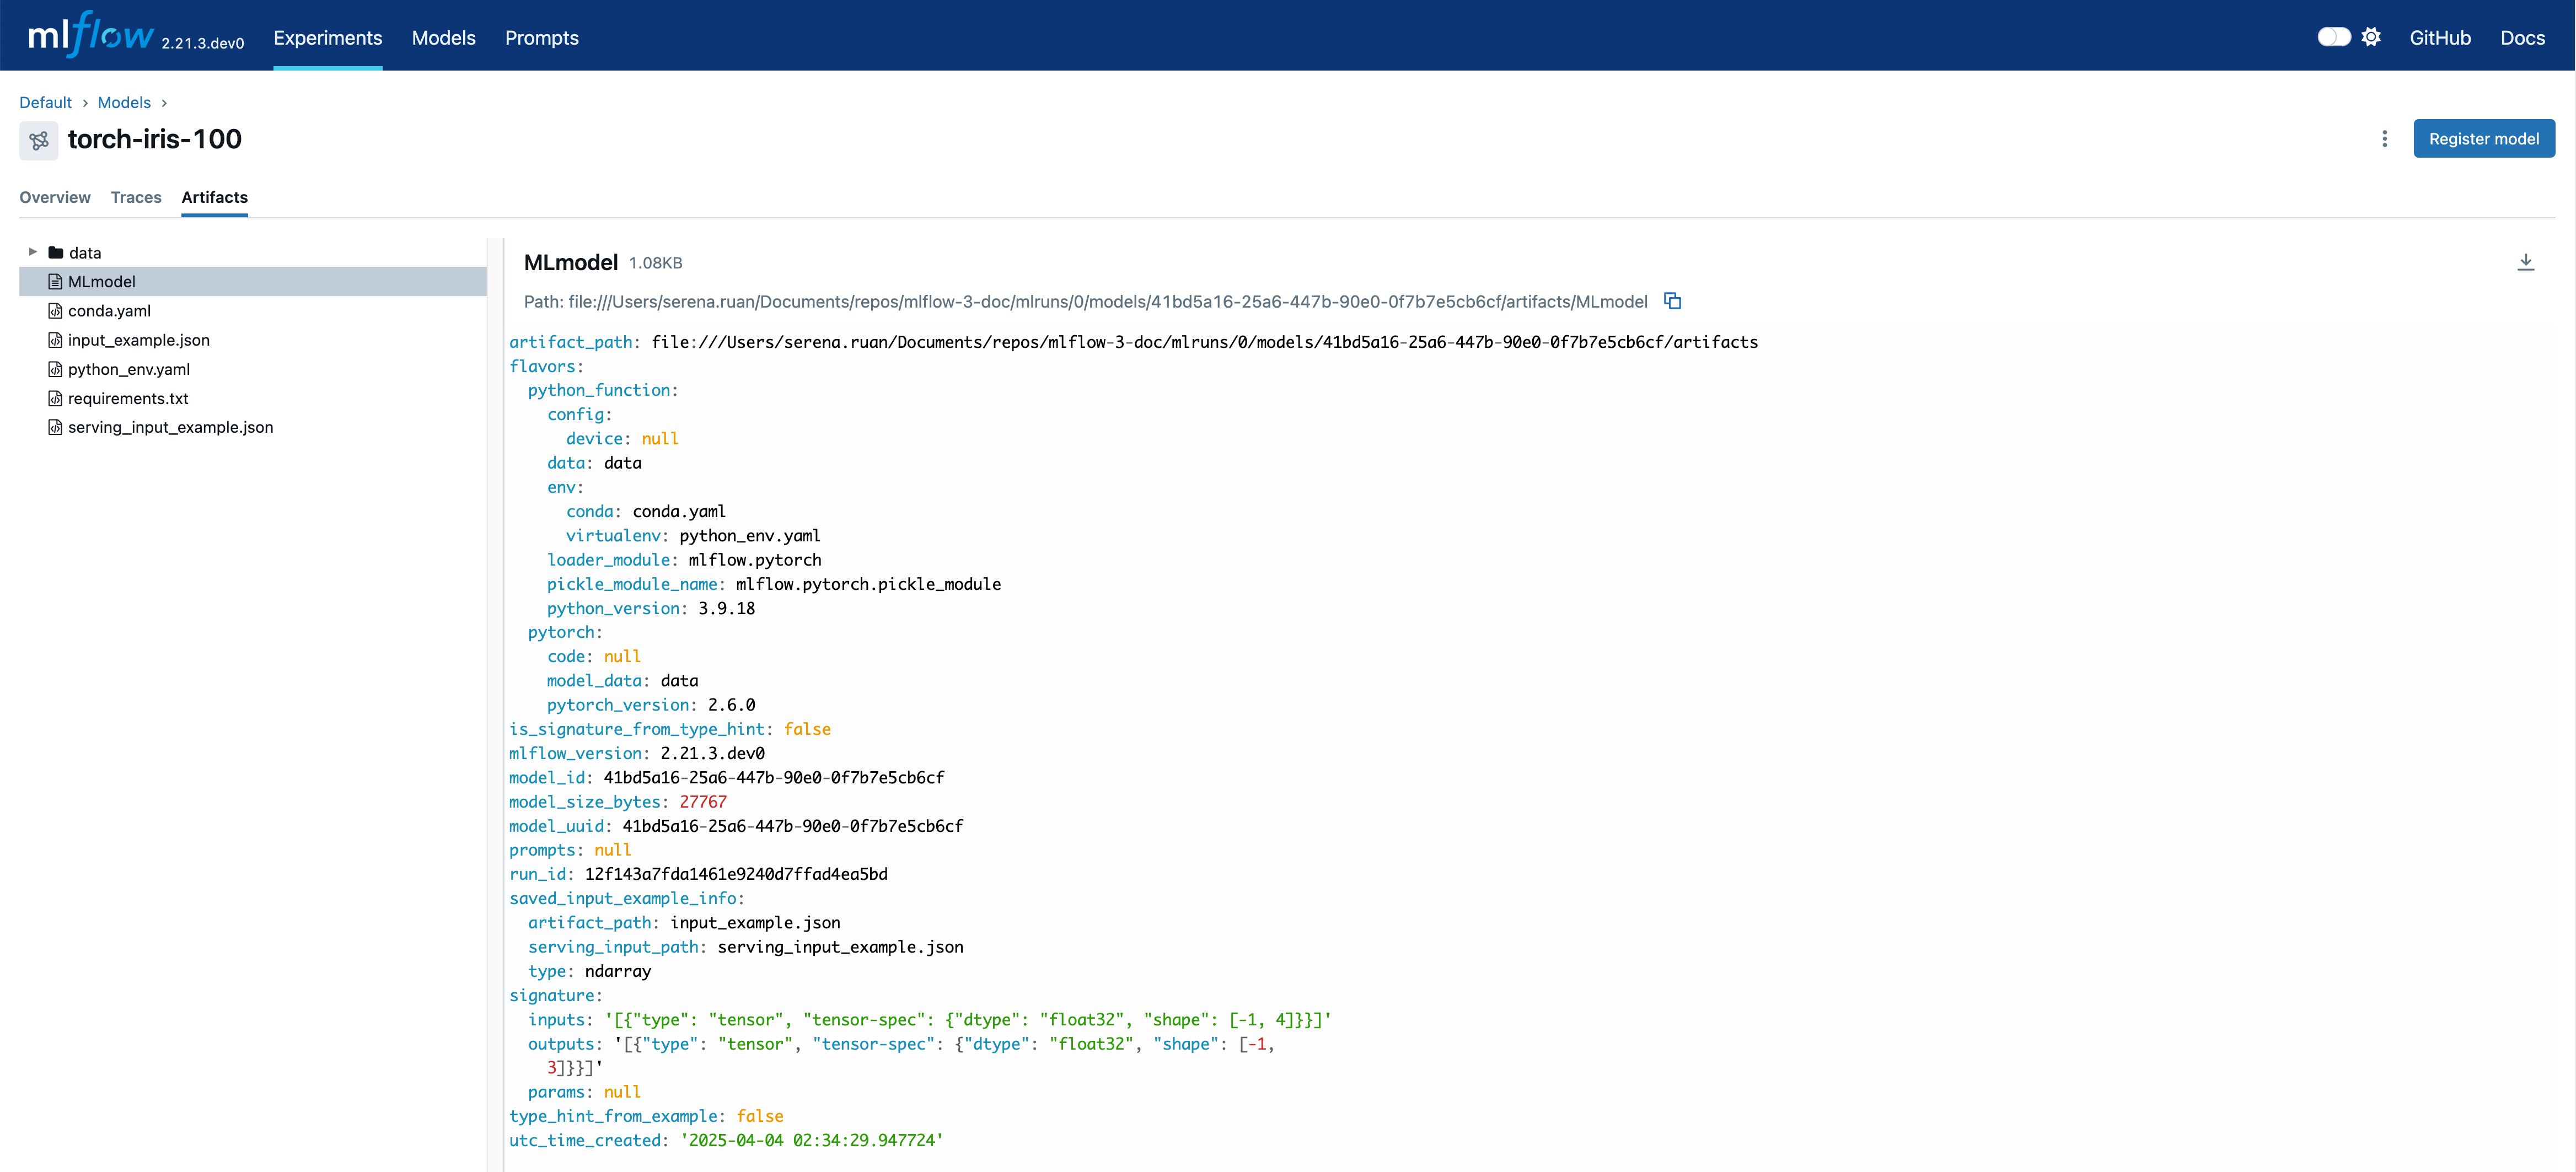The height and width of the screenshot is (1172, 2576).
Task: Open the MLflow settings gear
Action: pyautogui.click(x=2371, y=36)
